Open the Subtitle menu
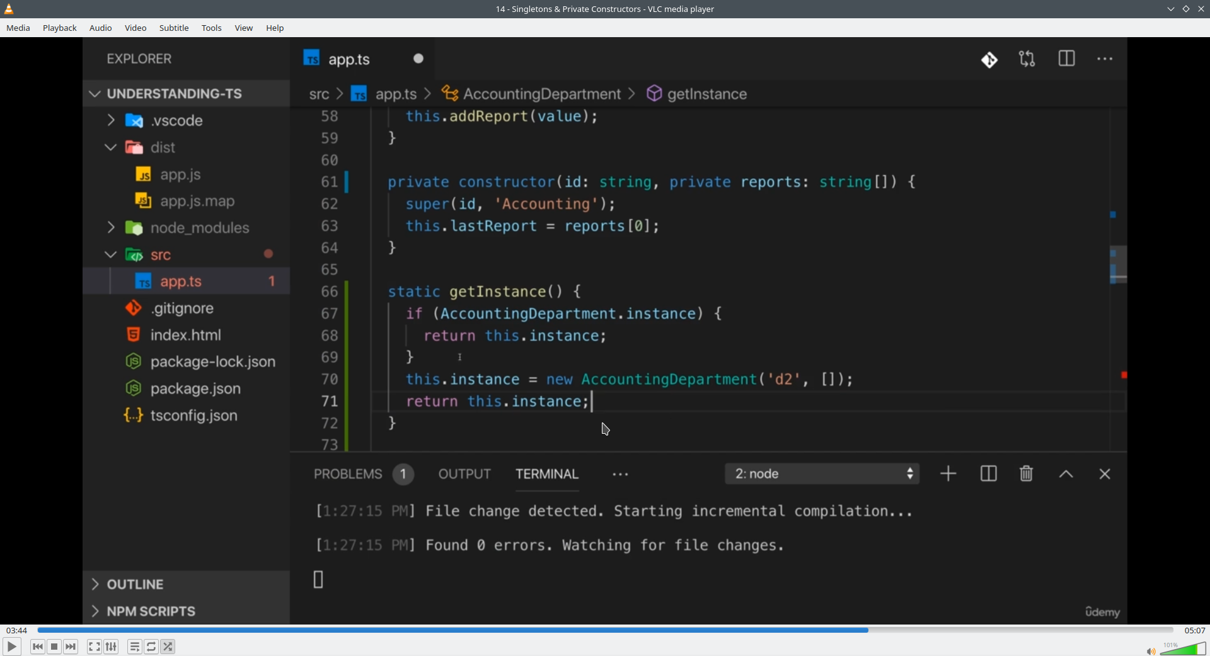 point(174,28)
